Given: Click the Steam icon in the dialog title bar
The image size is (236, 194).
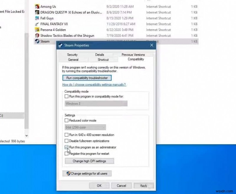Looking at the screenshot, I should point(60,45).
